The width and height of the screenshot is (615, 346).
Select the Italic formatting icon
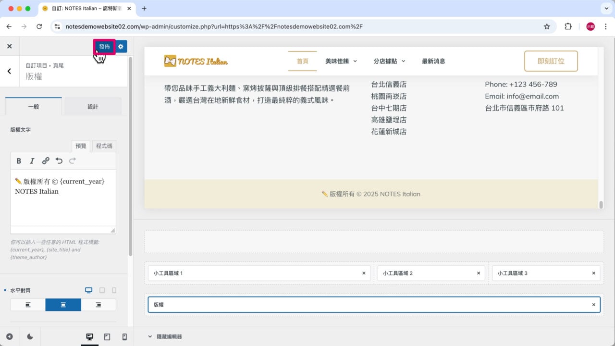point(32,161)
